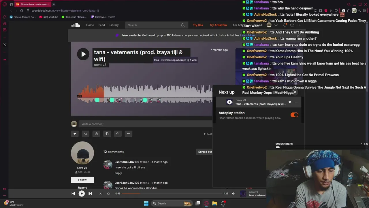
Task: Click Try Go+ link
Action: [198, 25]
